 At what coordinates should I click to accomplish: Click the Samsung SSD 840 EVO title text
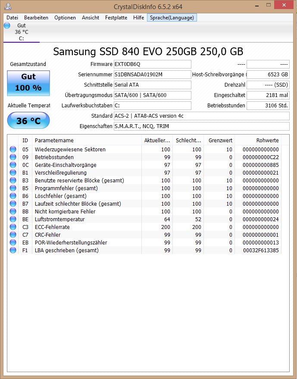coord(148,51)
